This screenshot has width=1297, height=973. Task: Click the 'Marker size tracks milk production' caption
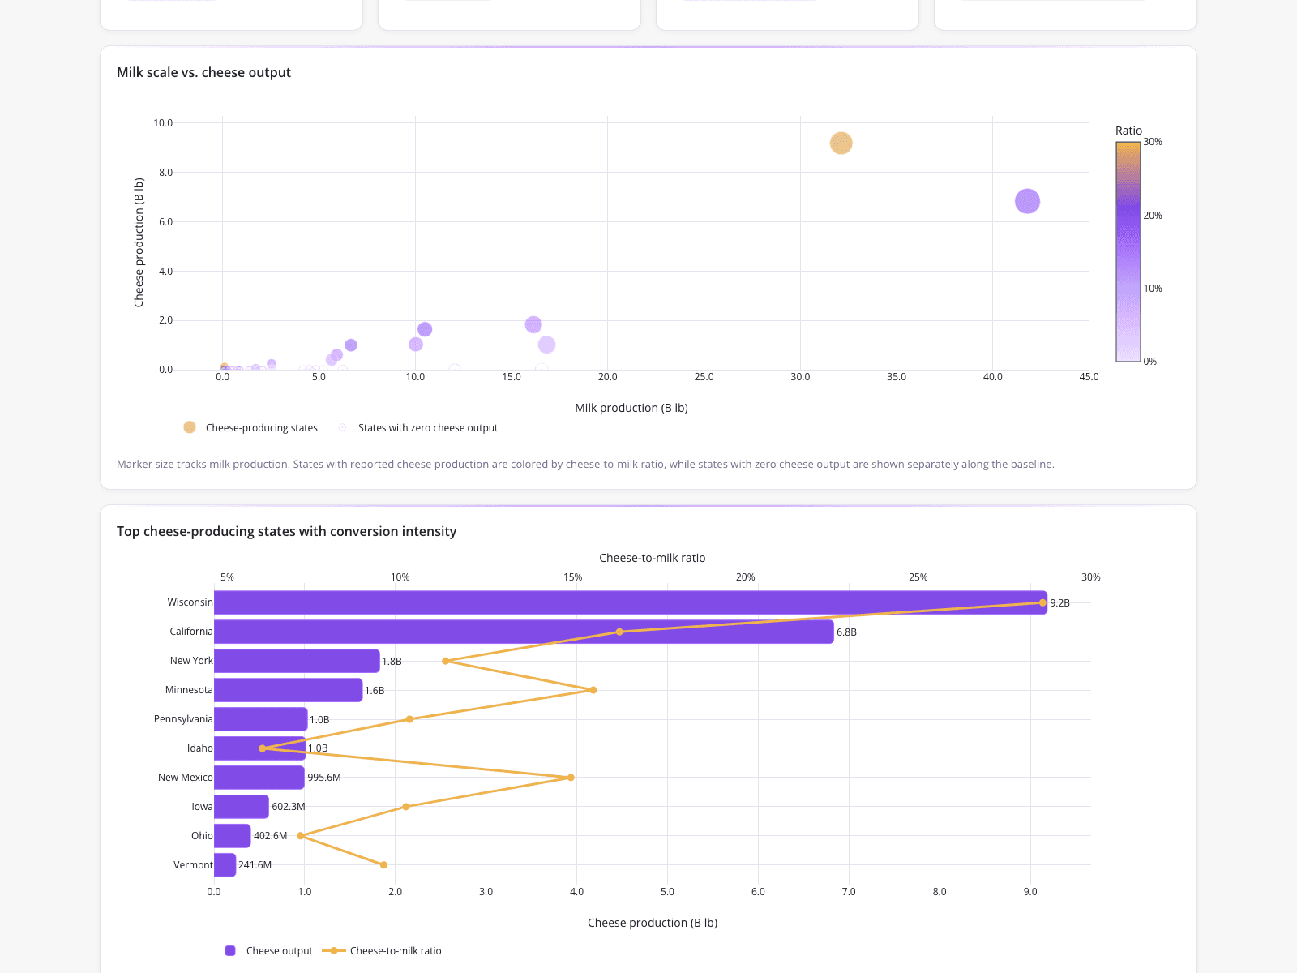point(585,465)
